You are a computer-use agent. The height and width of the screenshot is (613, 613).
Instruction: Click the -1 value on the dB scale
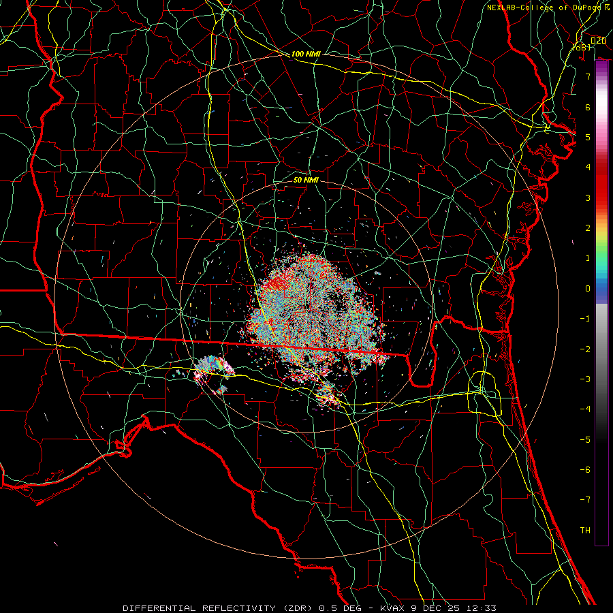585,319
